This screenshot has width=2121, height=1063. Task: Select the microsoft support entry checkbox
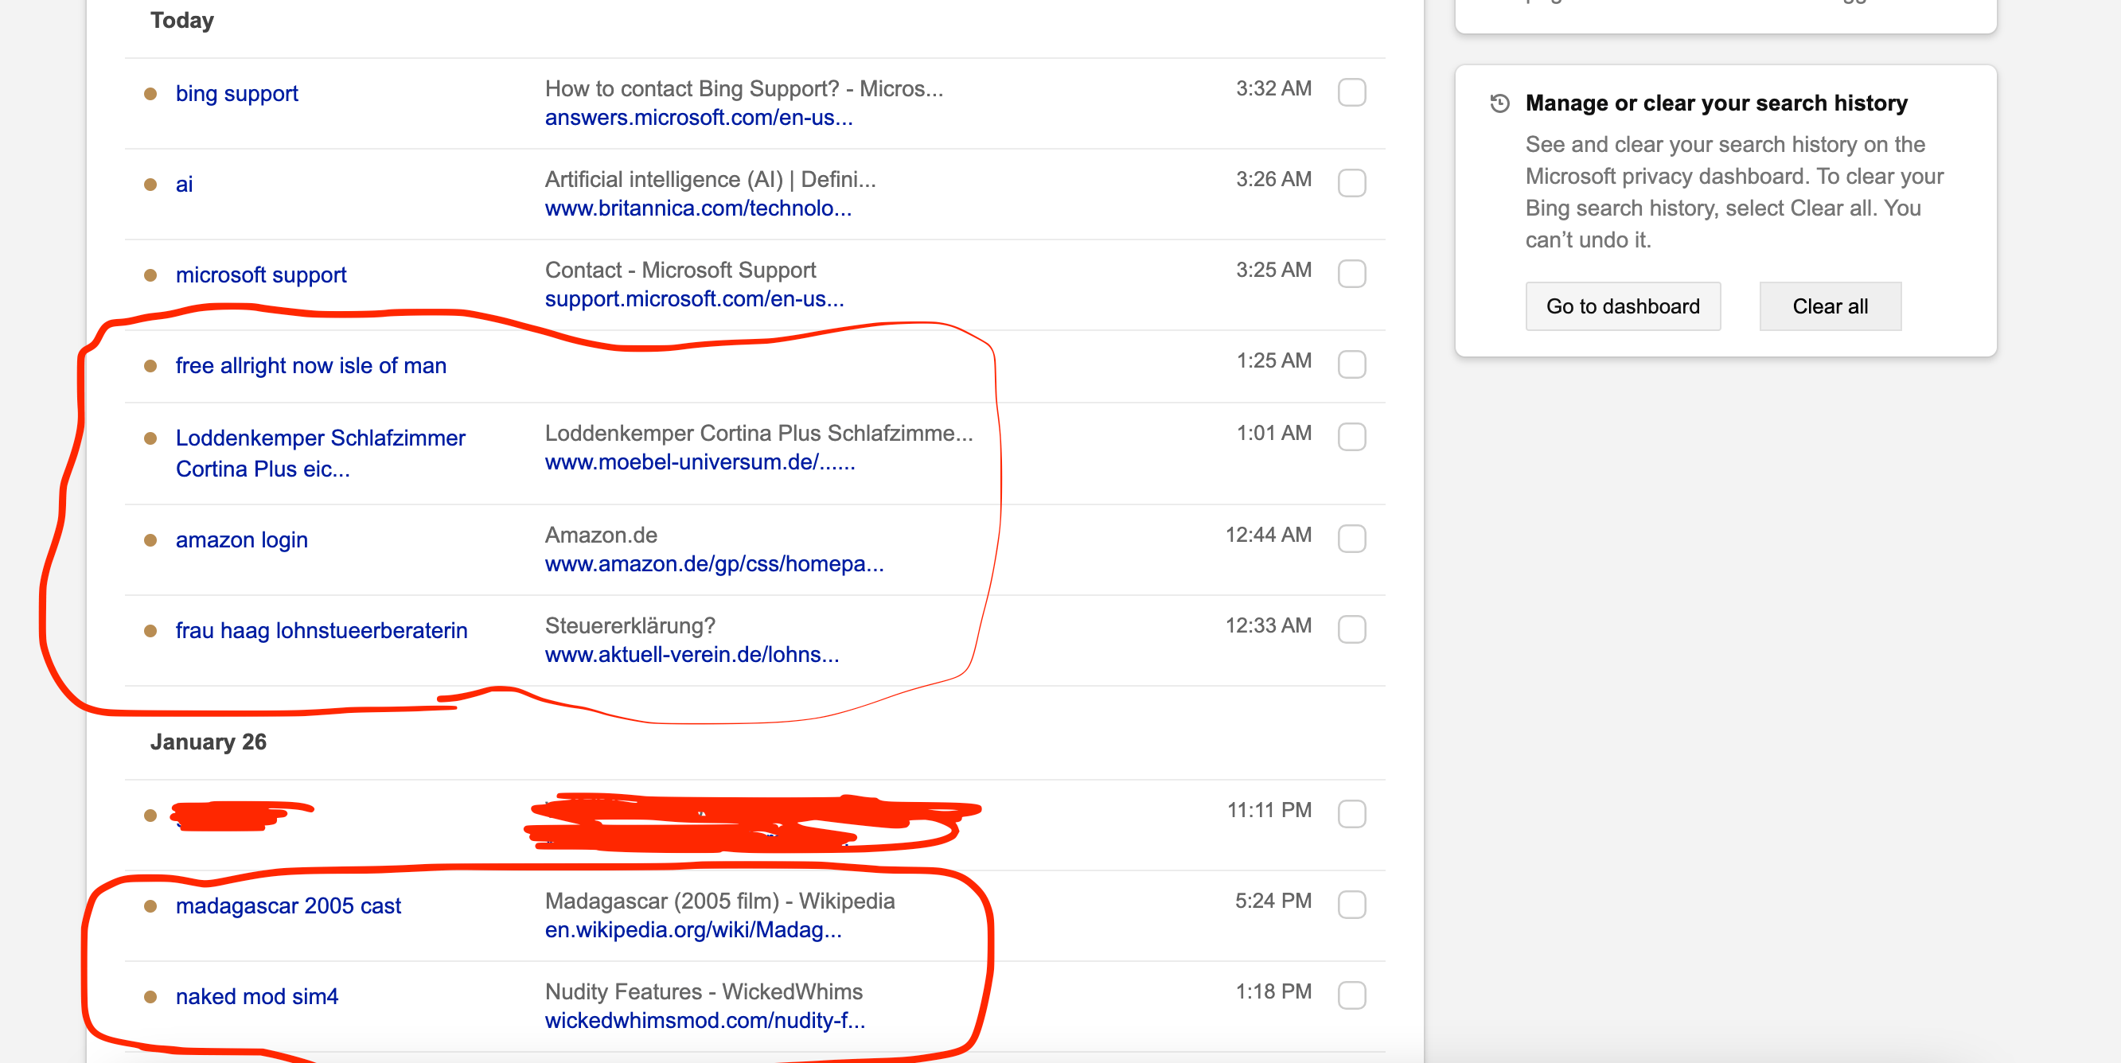(1351, 274)
